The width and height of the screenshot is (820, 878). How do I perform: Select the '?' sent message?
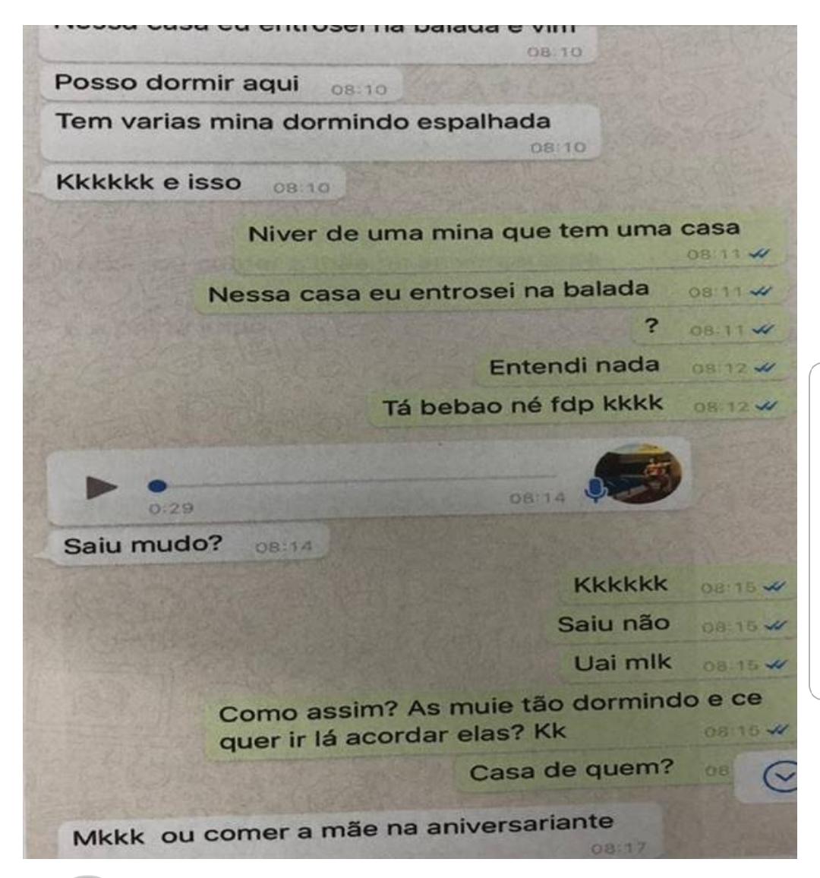pos(708,327)
